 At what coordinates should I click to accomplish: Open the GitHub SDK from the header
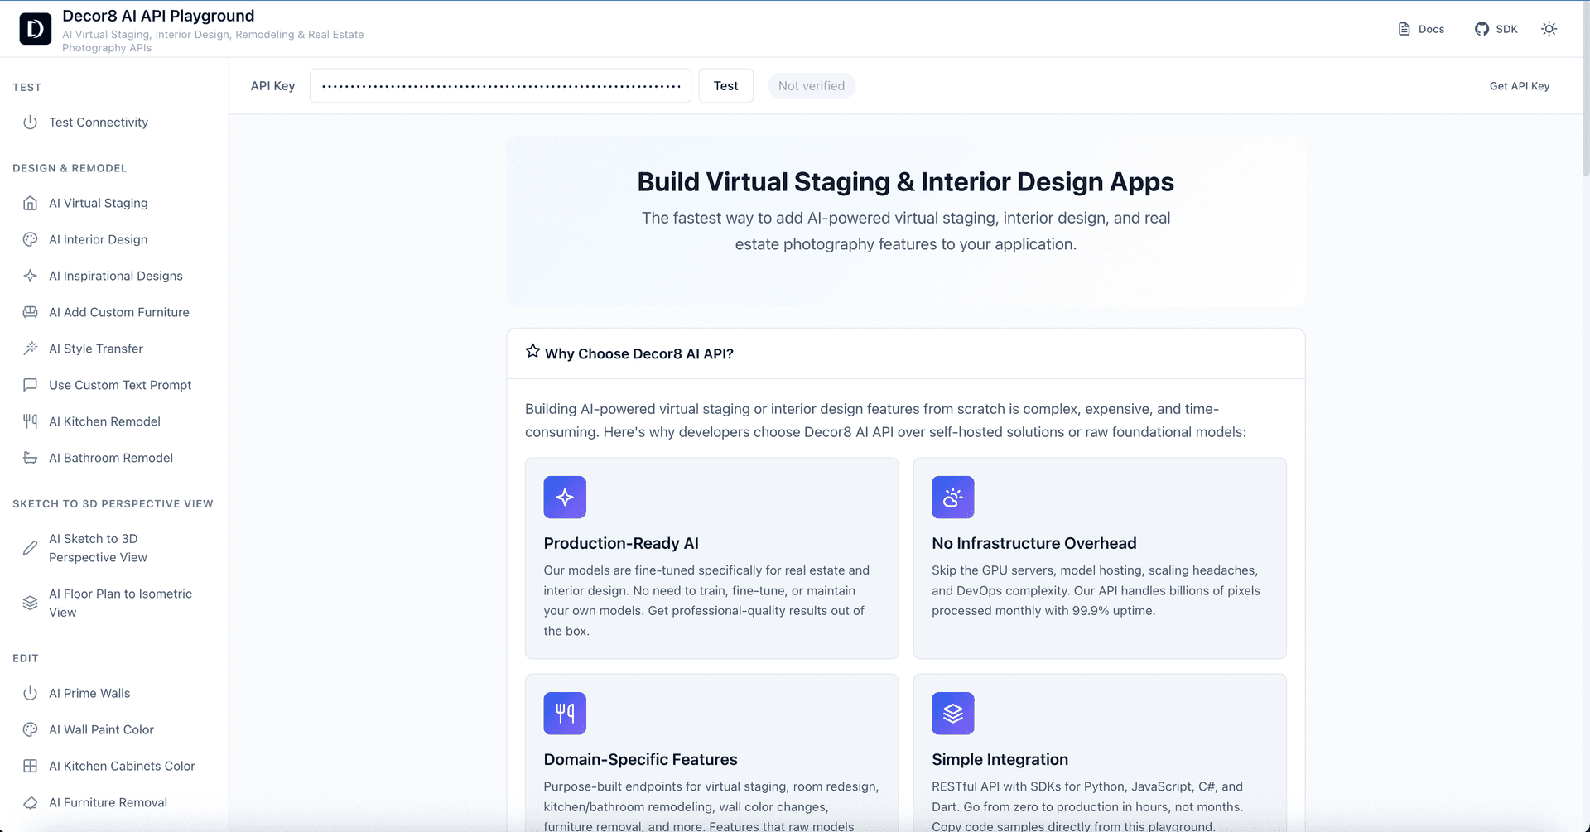[1496, 28]
